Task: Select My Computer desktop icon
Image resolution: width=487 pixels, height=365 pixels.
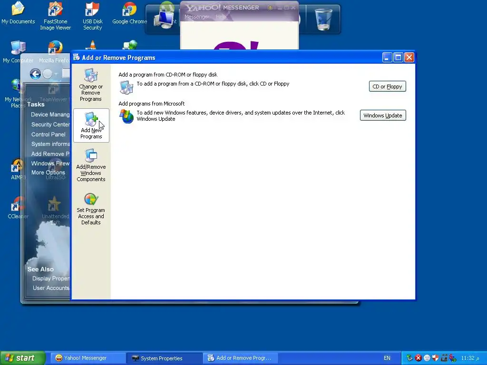Action: [x=18, y=51]
